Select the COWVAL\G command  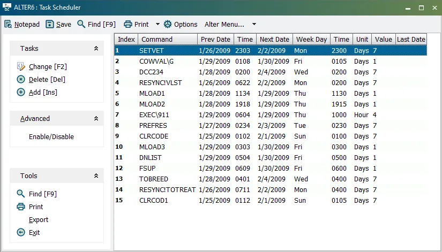point(156,62)
